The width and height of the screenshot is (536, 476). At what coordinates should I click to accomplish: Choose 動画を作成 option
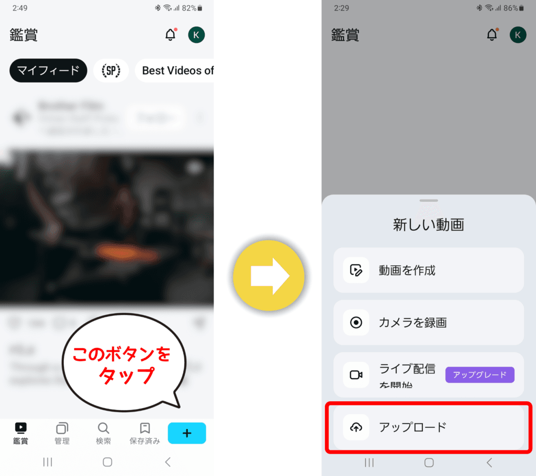tap(428, 270)
